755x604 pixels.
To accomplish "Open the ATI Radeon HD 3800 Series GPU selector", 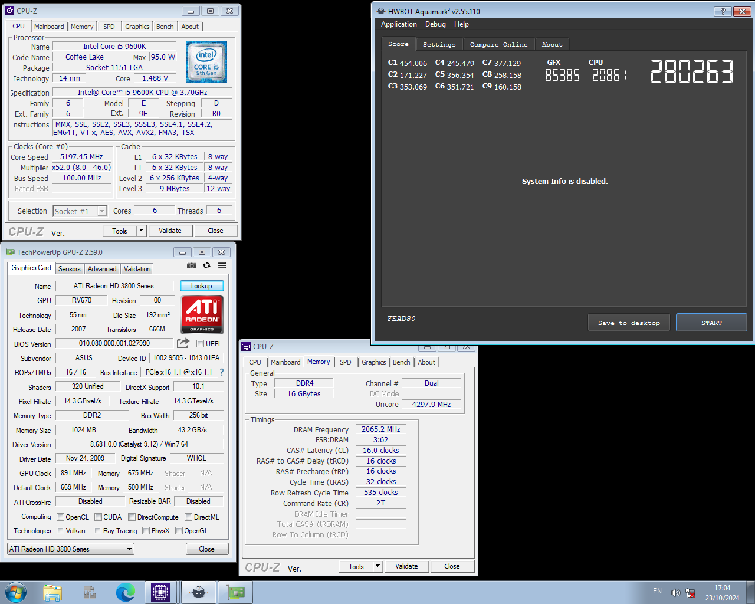I will coord(71,549).
